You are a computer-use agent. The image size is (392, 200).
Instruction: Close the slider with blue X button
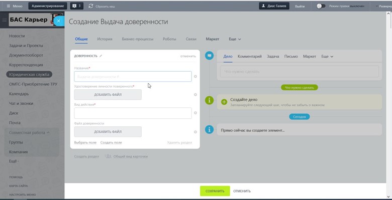[x=58, y=21]
